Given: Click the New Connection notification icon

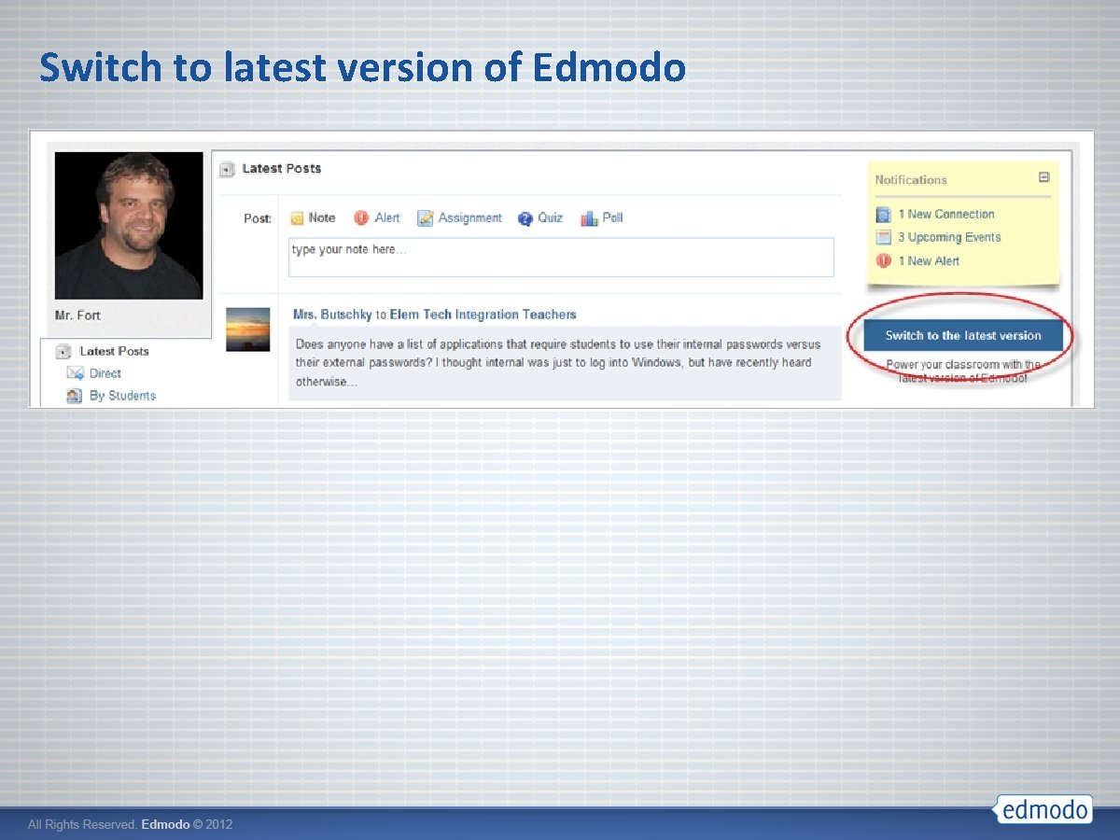Looking at the screenshot, I should pyautogui.click(x=883, y=214).
